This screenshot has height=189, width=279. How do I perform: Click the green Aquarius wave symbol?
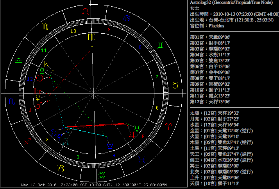pyautogui.click(x=102, y=174)
